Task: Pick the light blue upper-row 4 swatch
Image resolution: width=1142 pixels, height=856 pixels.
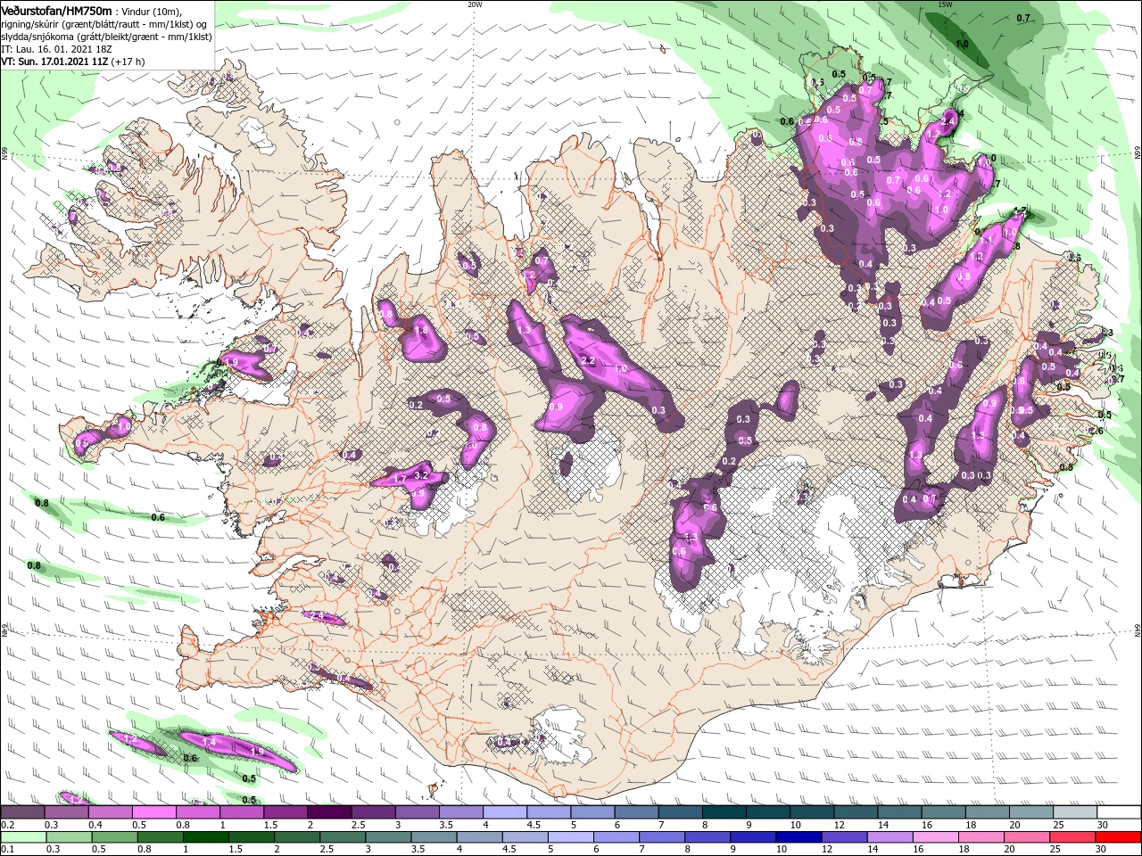Action: coord(504,813)
